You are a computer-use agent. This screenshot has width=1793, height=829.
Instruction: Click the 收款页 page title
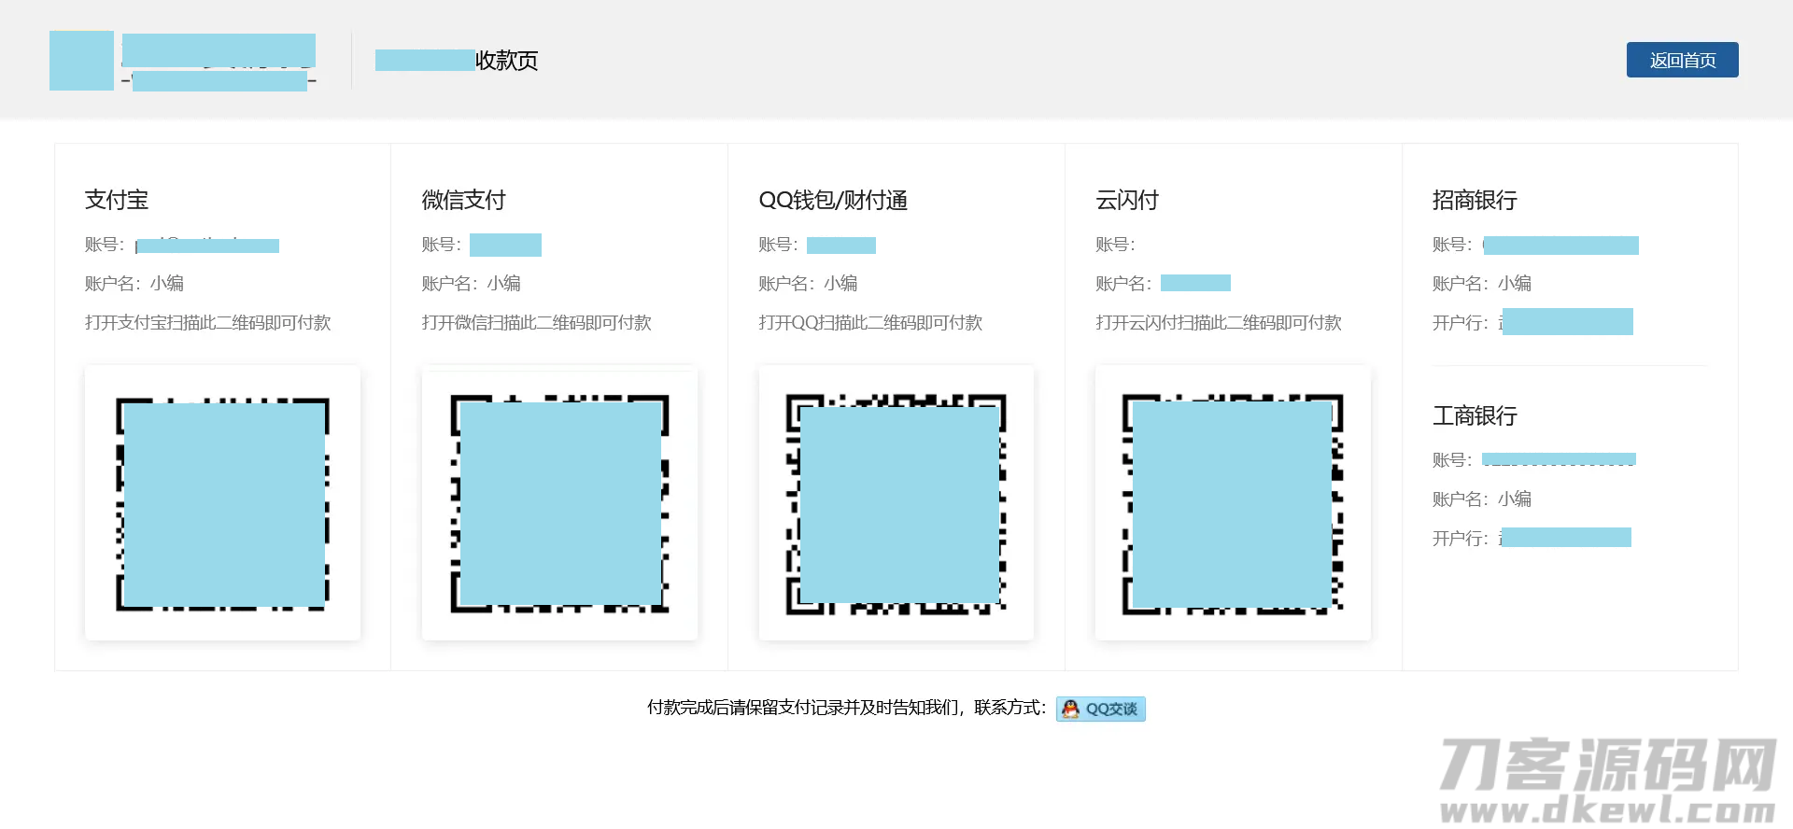point(458,61)
